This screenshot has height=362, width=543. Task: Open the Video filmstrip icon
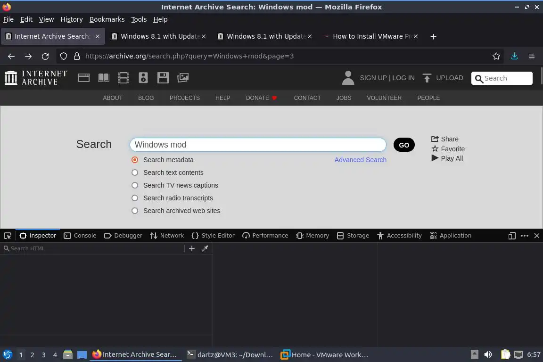pos(123,78)
